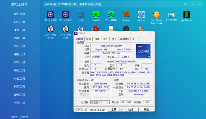The width and height of the screenshot is (206, 119).
Task: Click the toolbox Version : 2025.02 label
Action: (x=19, y=117)
